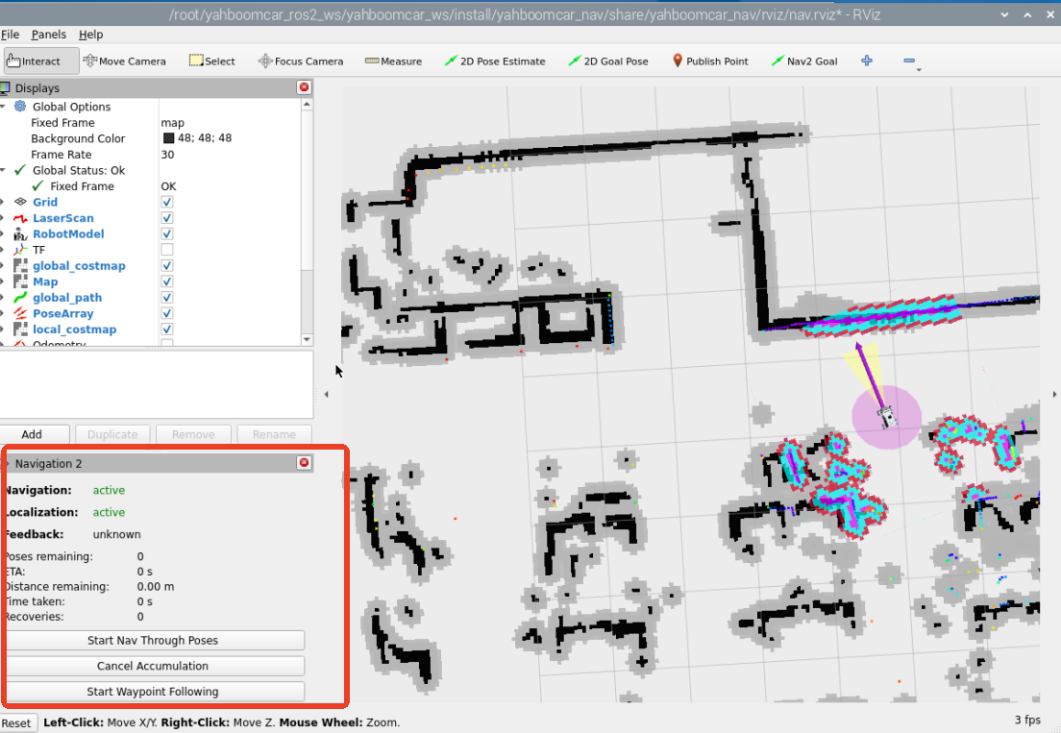Activate the 2D Goal Pose tool
The width and height of the screenshot is (1061, 733).
[607, 61]
